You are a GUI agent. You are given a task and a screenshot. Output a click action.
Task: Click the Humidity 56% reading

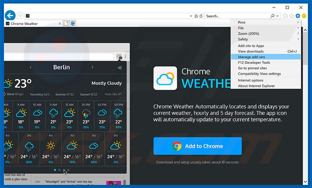pyautogui.click(x=40, y=94)
